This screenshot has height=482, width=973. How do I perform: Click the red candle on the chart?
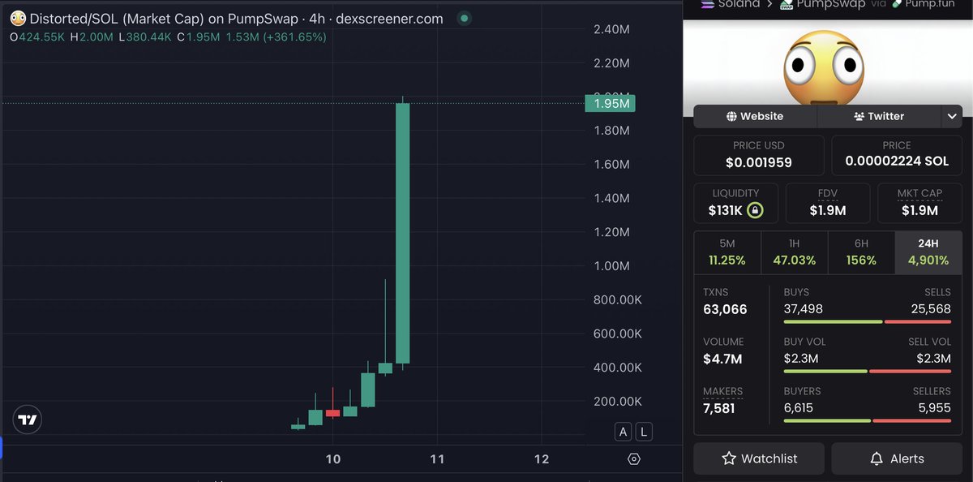[x=332, y=412]
